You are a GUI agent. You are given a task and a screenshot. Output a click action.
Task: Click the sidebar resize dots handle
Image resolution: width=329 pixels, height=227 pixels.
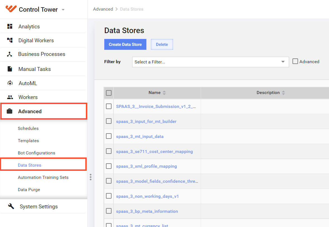(91, 177)
